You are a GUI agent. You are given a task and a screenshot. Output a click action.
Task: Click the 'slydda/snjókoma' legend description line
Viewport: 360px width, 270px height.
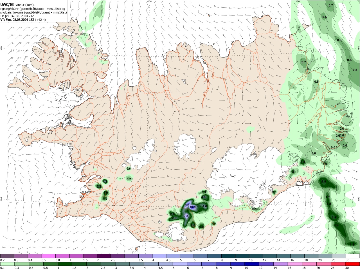(33, 12)
